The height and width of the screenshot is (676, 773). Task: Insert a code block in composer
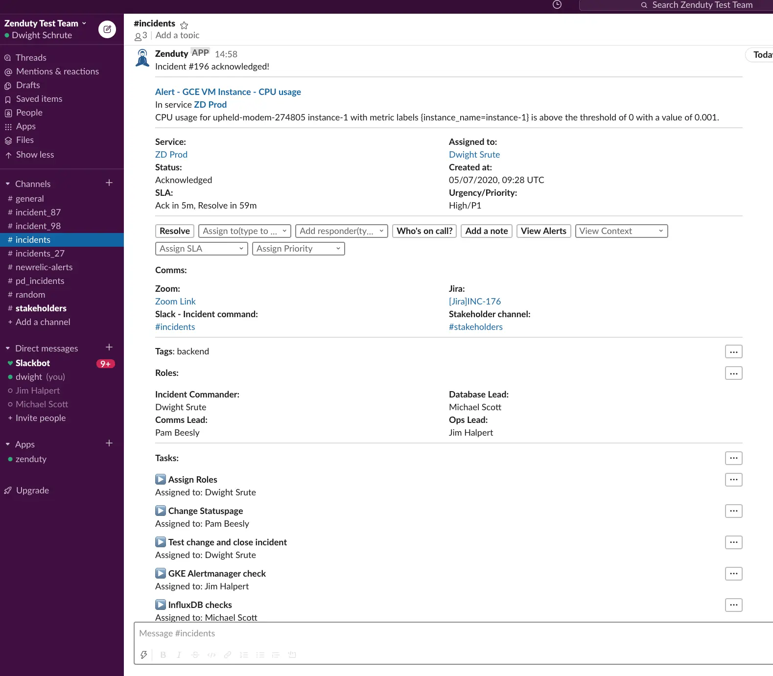point(292,655)
